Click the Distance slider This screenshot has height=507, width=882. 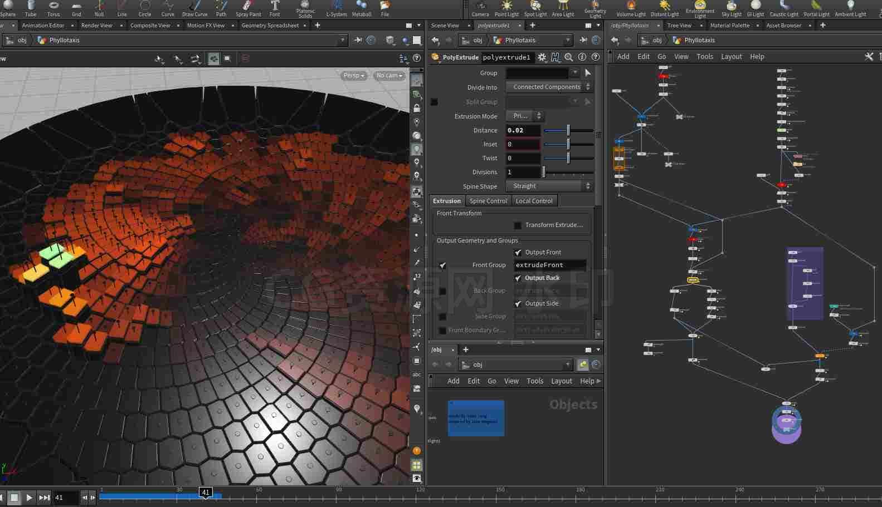568,130
